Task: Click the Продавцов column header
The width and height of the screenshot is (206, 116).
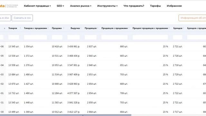Action: (91, 28)
